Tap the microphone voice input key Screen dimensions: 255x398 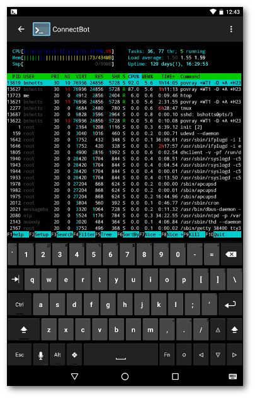40,355
